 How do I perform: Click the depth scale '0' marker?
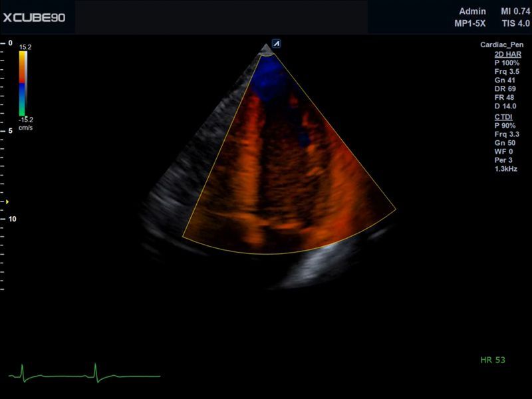[11, 43]
